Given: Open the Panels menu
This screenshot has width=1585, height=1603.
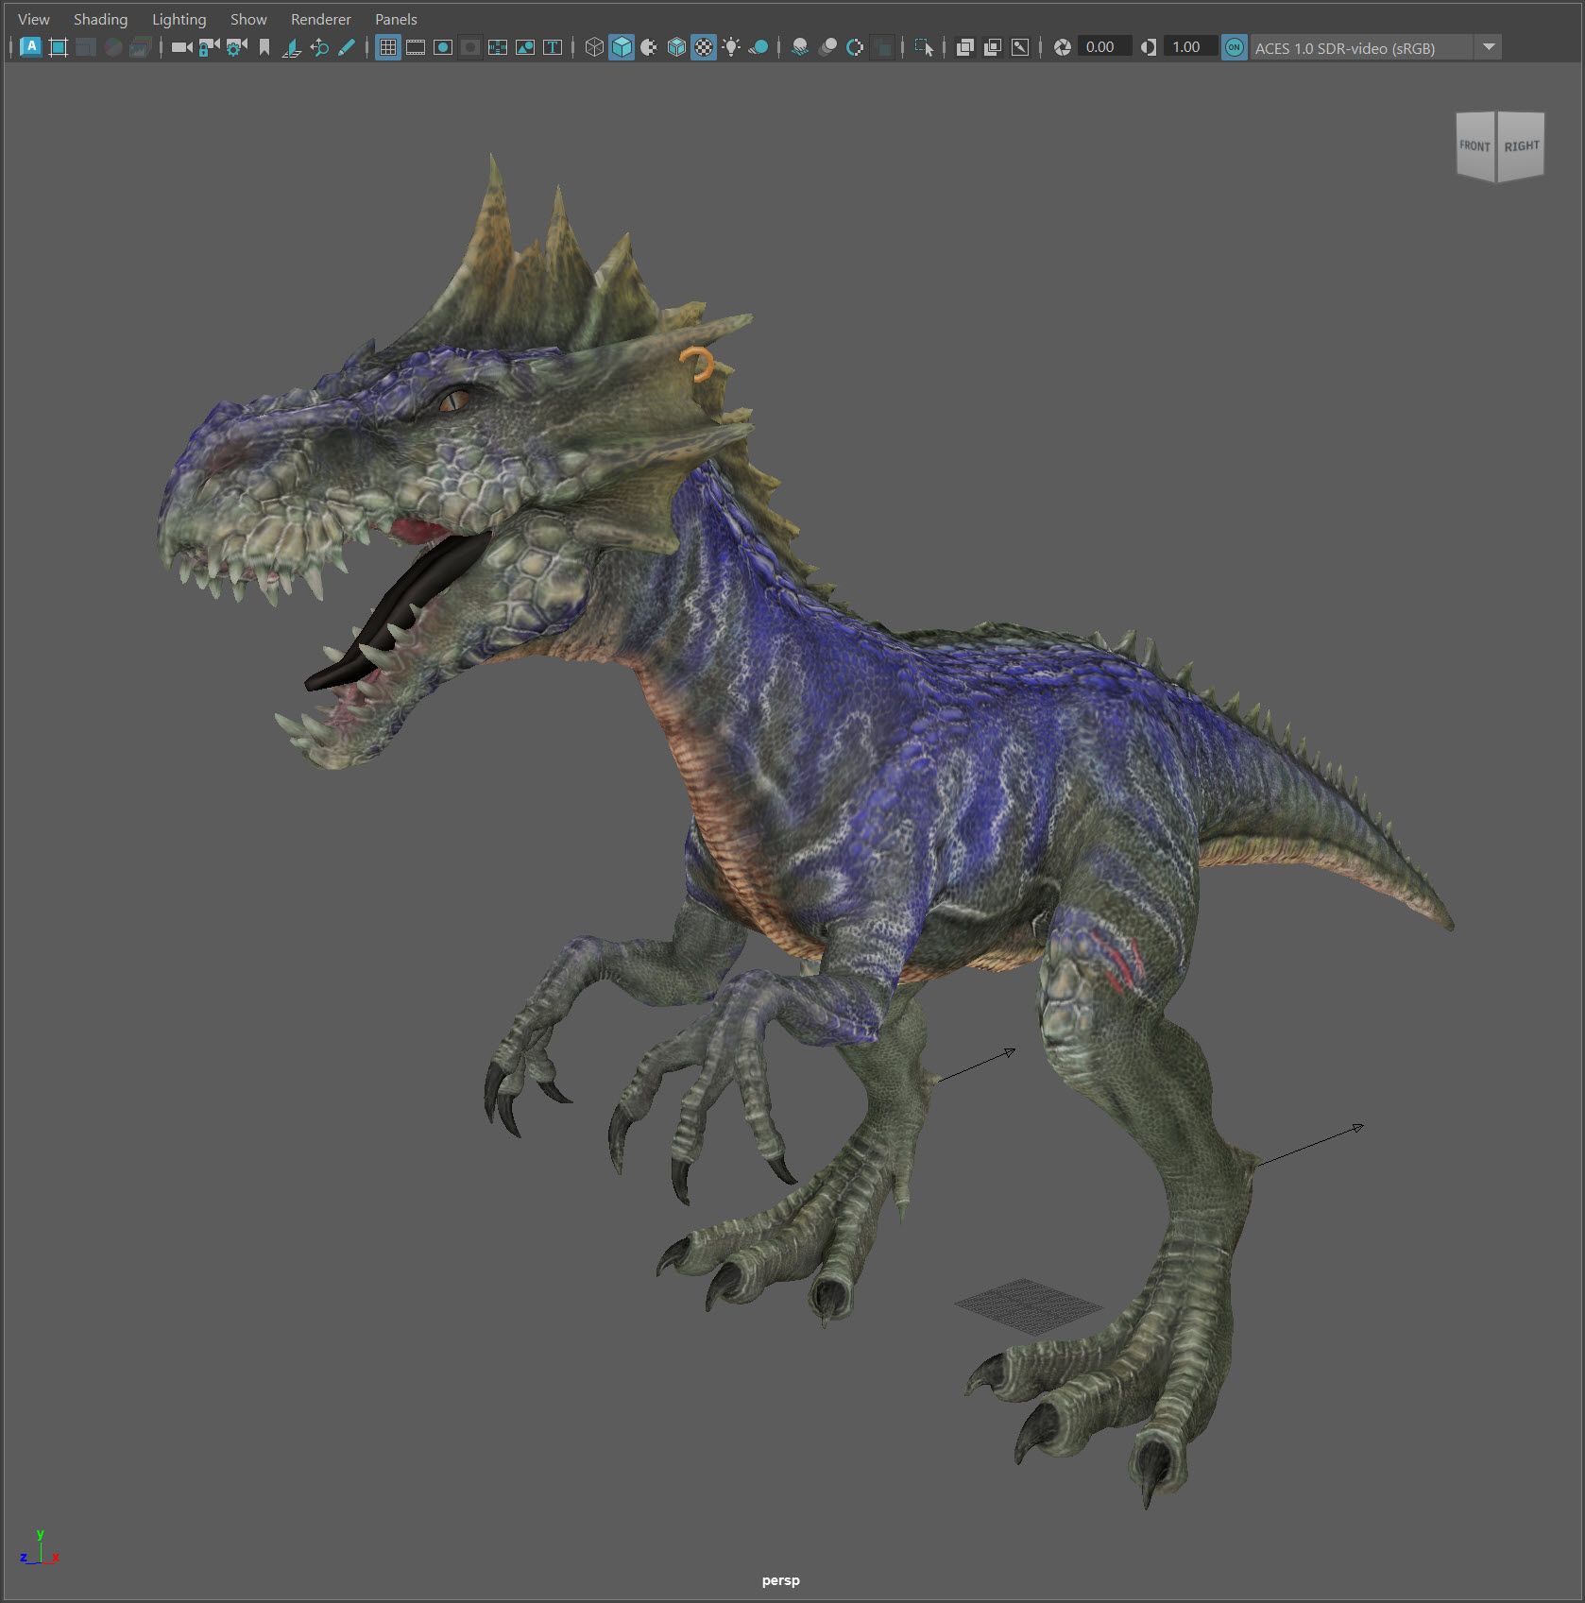Looking at the screenshot, I should pyautogui.click(x=396, y=19).
